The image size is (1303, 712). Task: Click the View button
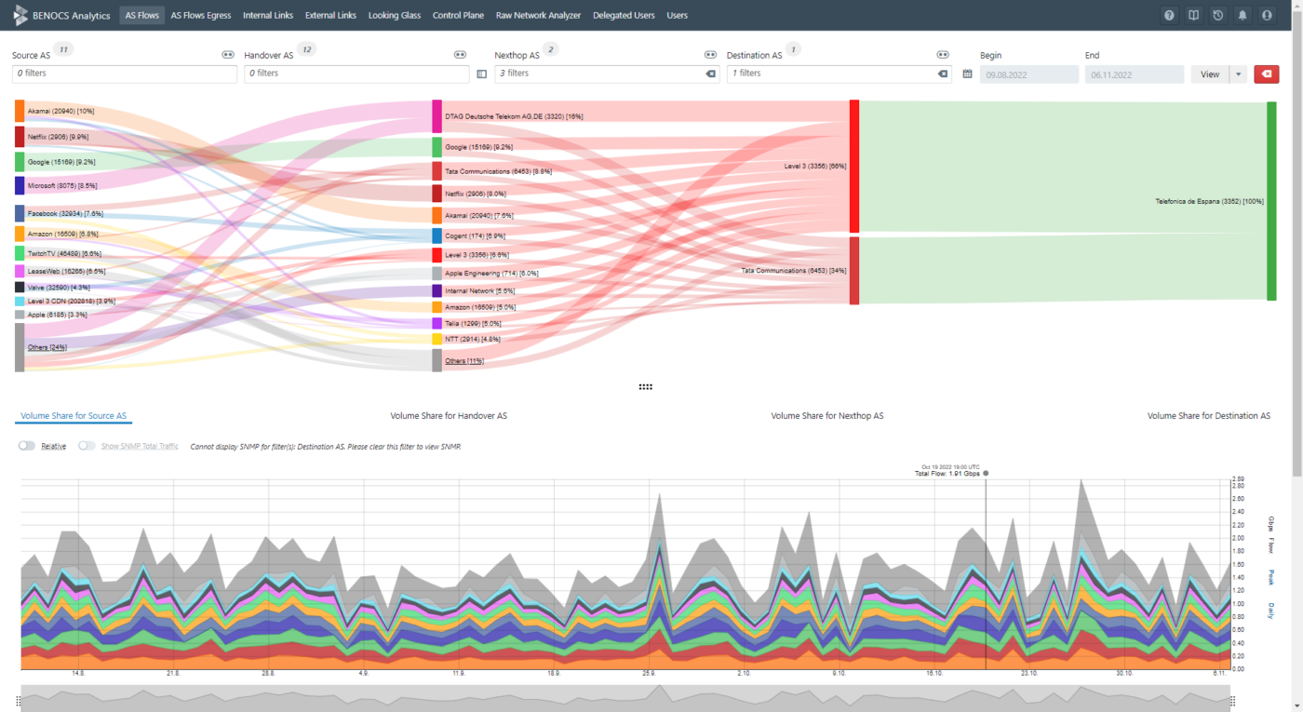(1210, 74)
